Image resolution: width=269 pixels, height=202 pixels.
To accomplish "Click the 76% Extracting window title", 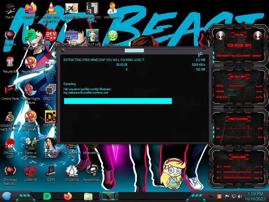I will [x=134, y=50].
